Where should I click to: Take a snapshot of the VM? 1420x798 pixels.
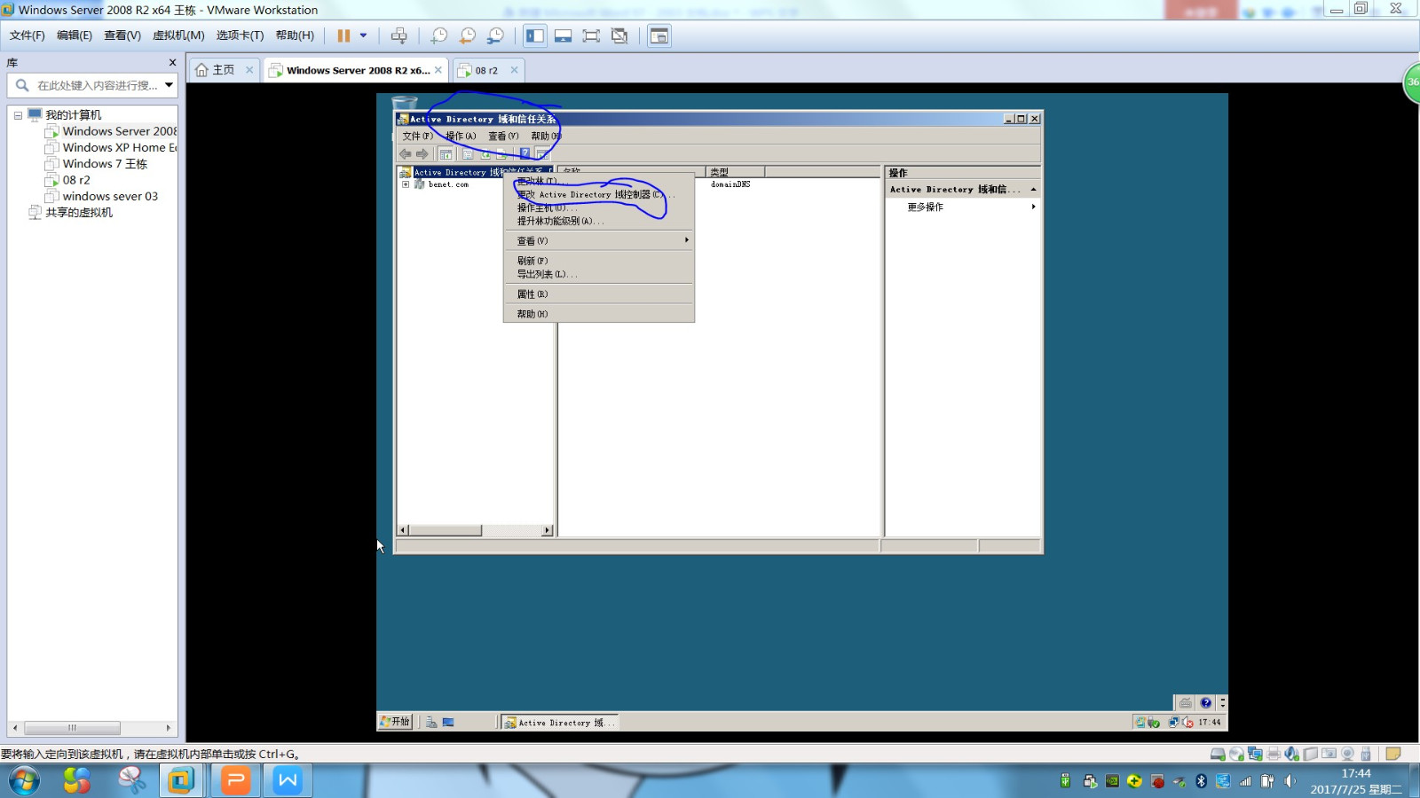click(439, 35)
